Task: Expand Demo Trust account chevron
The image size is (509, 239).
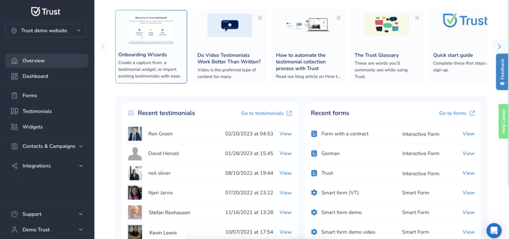Action: click(81, 230)
